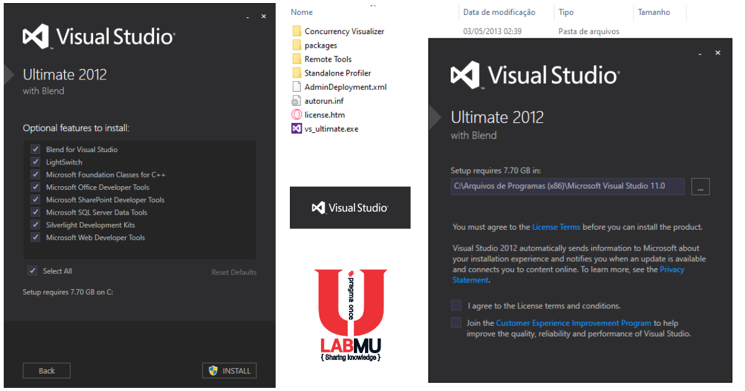Open the Remote Tools folder
Screen dimensions: 745x391
(x=327, y=58)
